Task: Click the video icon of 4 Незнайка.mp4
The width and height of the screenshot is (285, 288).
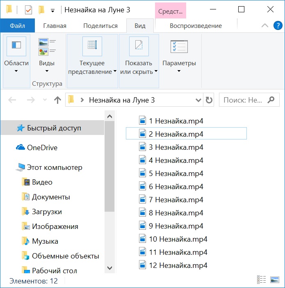Action: [143, 160]
